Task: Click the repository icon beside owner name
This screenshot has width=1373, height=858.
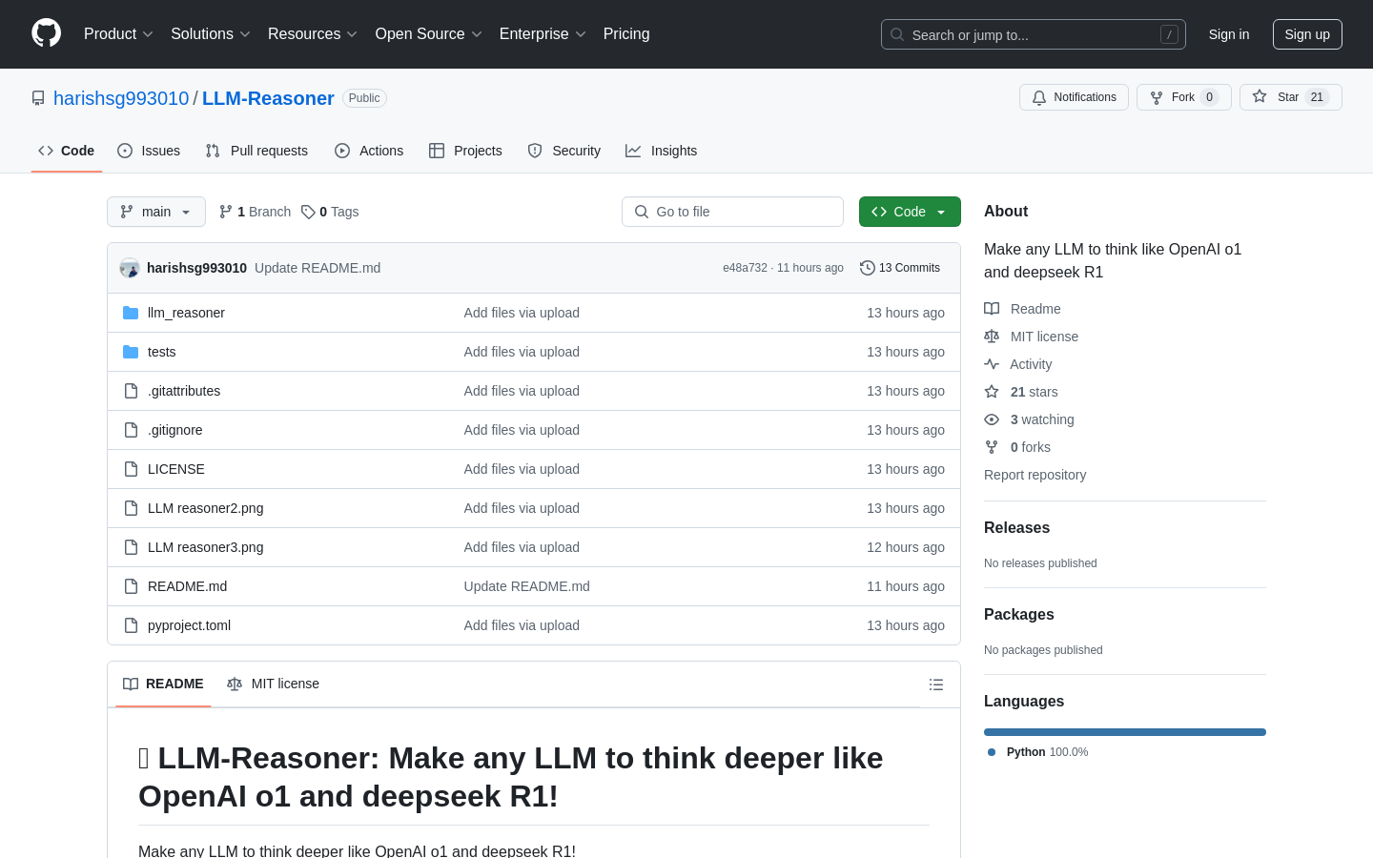Action: tap(38, 98)
